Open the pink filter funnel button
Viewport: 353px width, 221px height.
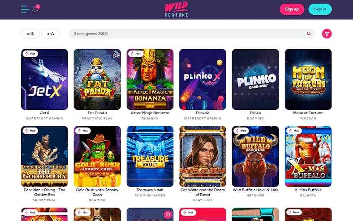coord(327,33)
